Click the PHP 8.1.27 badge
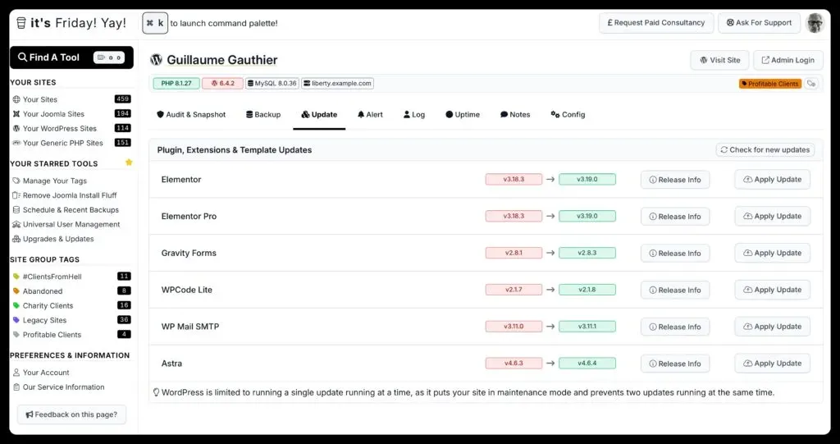This screenshot has width=840, height=444. pyautogui.click(x=176, y=84)
